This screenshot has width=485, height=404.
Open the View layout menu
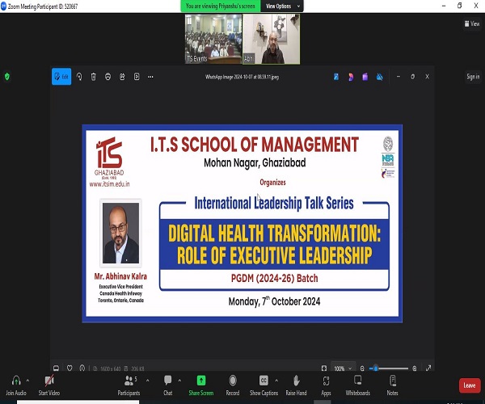pyautogui.click(x=472, y=23)
